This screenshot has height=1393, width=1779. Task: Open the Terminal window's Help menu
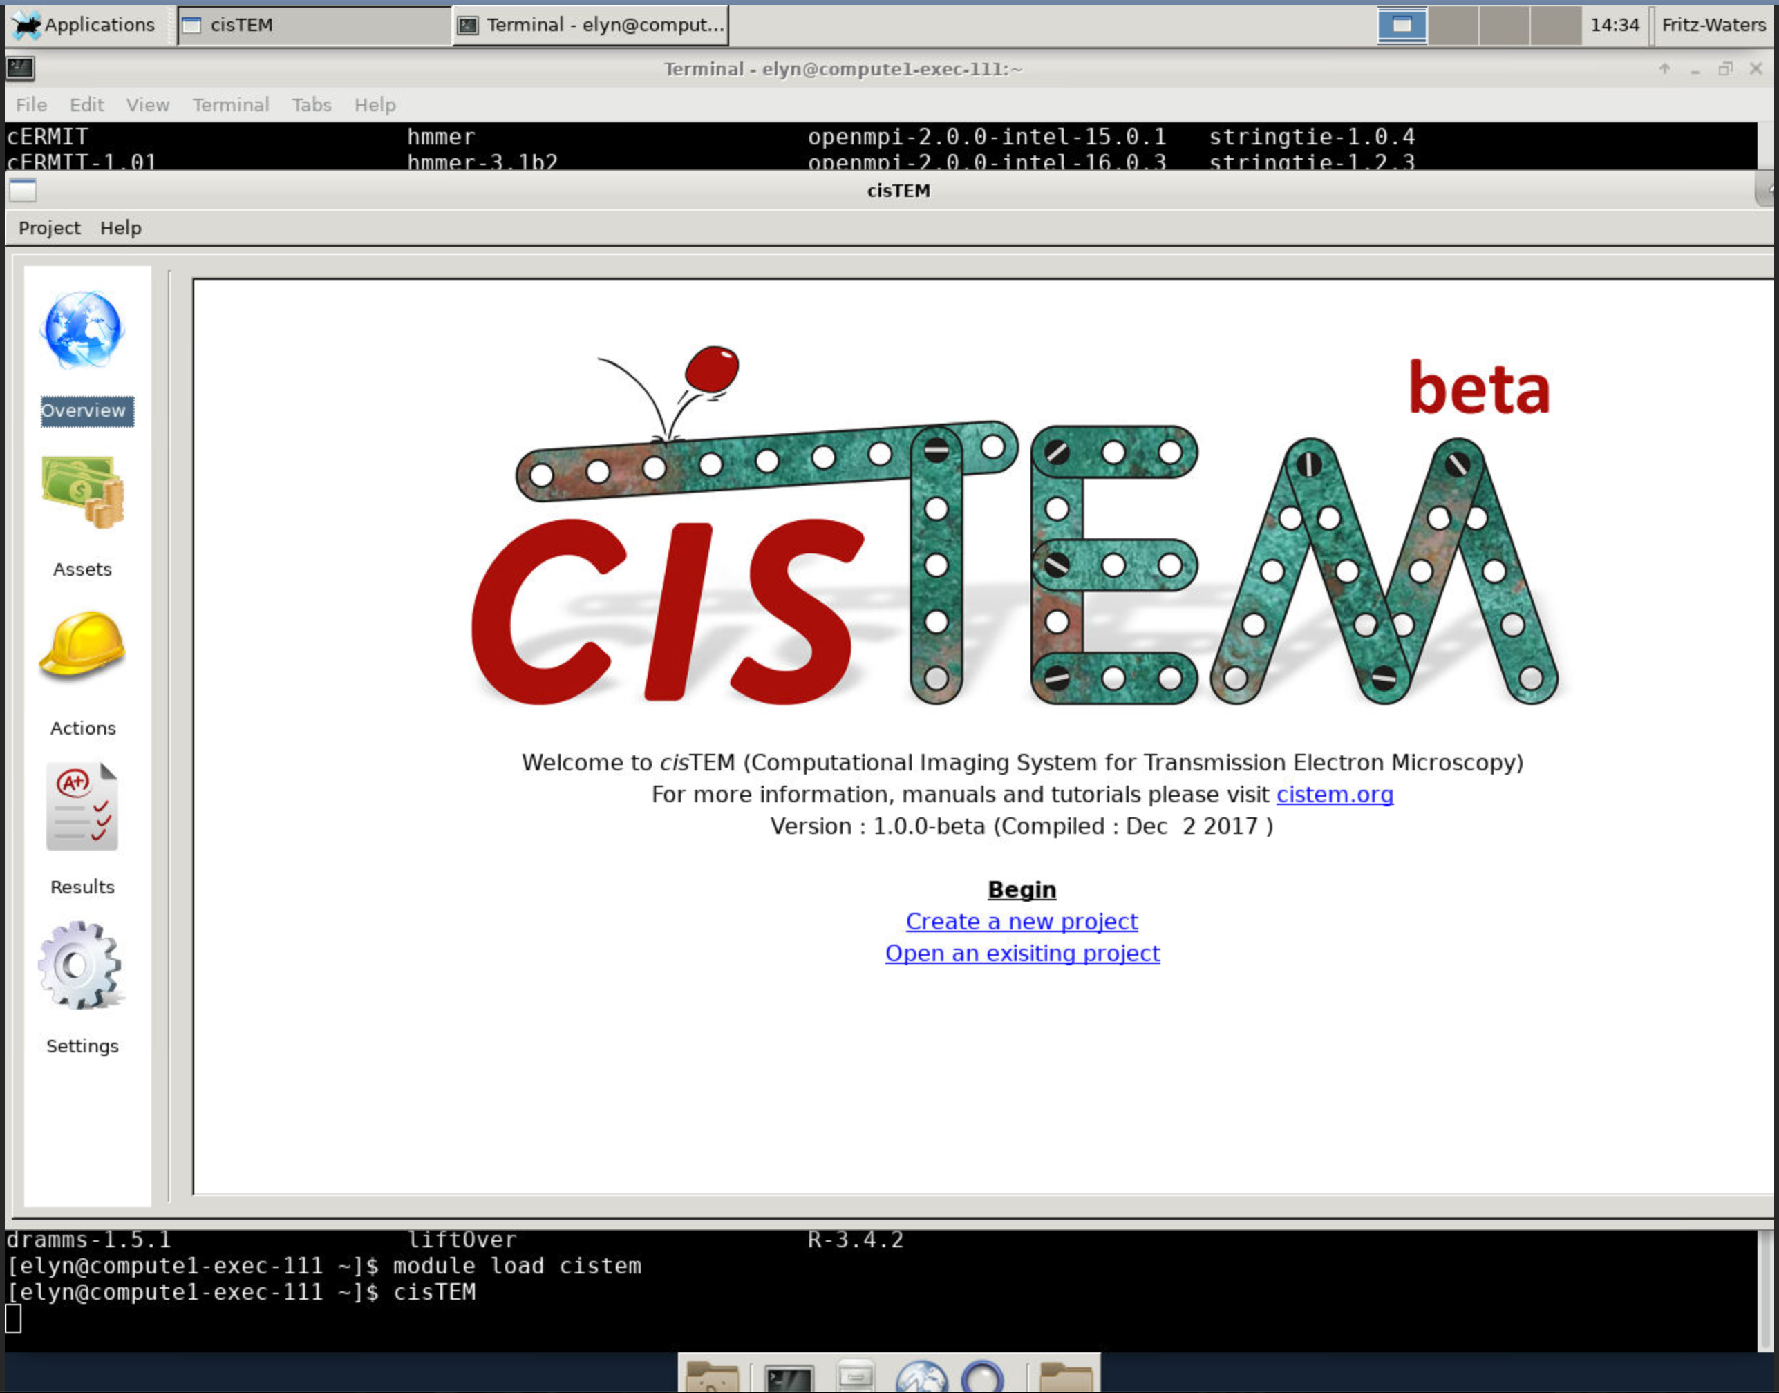click(375, 105)
